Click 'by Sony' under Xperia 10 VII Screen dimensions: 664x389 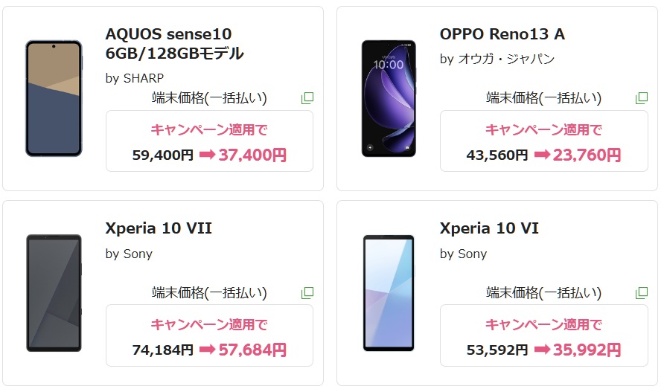(129, 254)
